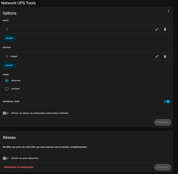Select the myups device row

tap(86, 56)
